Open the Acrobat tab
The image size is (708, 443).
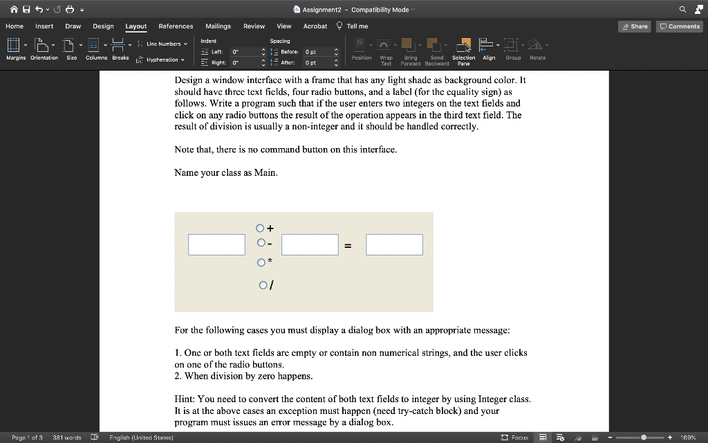[315, 26]
